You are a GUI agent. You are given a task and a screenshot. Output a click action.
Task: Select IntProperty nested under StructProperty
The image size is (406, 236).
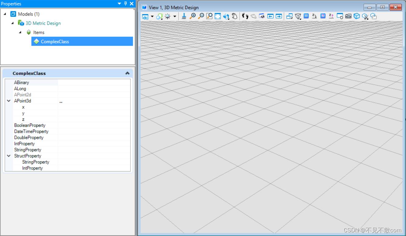coord(32,168)
